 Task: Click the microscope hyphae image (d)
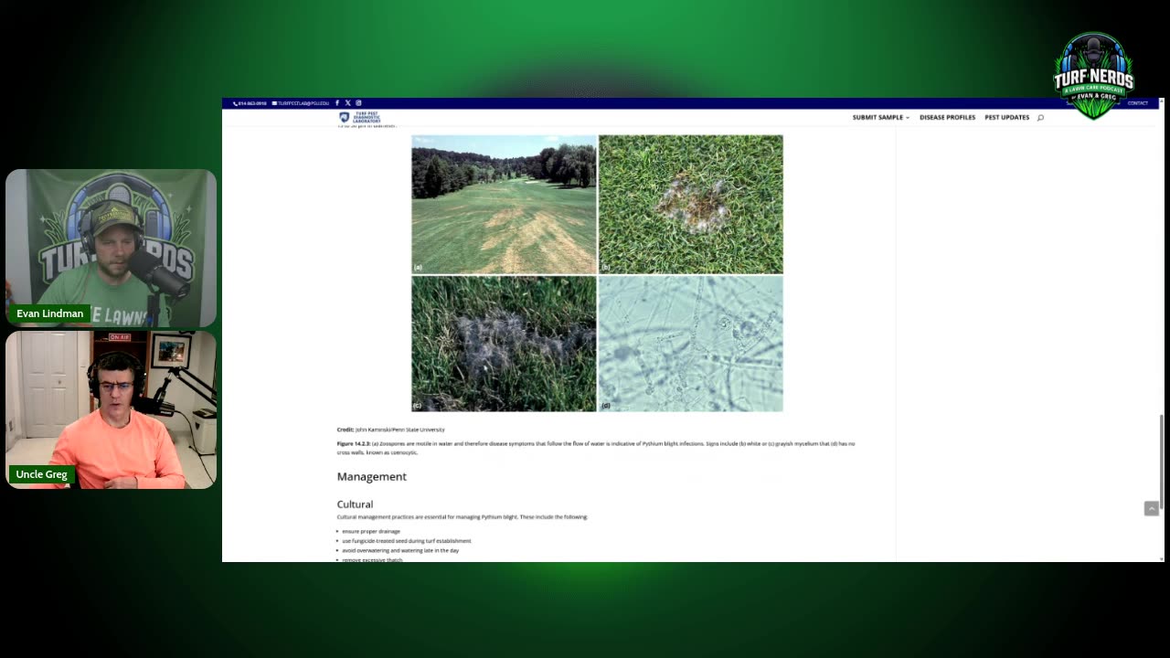[691, 344]
